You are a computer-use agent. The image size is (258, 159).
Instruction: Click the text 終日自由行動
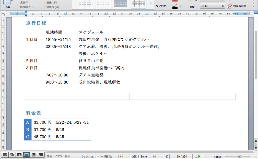[x=91, y=61]
